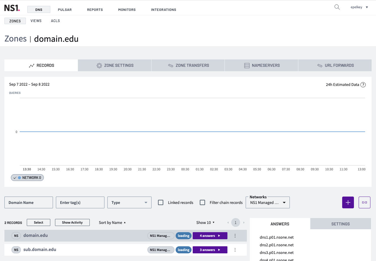This screenshot has width=376, height=261.
Task: Click the help icon beside 24h Estimated Data
Action: (x=363, y=85)
